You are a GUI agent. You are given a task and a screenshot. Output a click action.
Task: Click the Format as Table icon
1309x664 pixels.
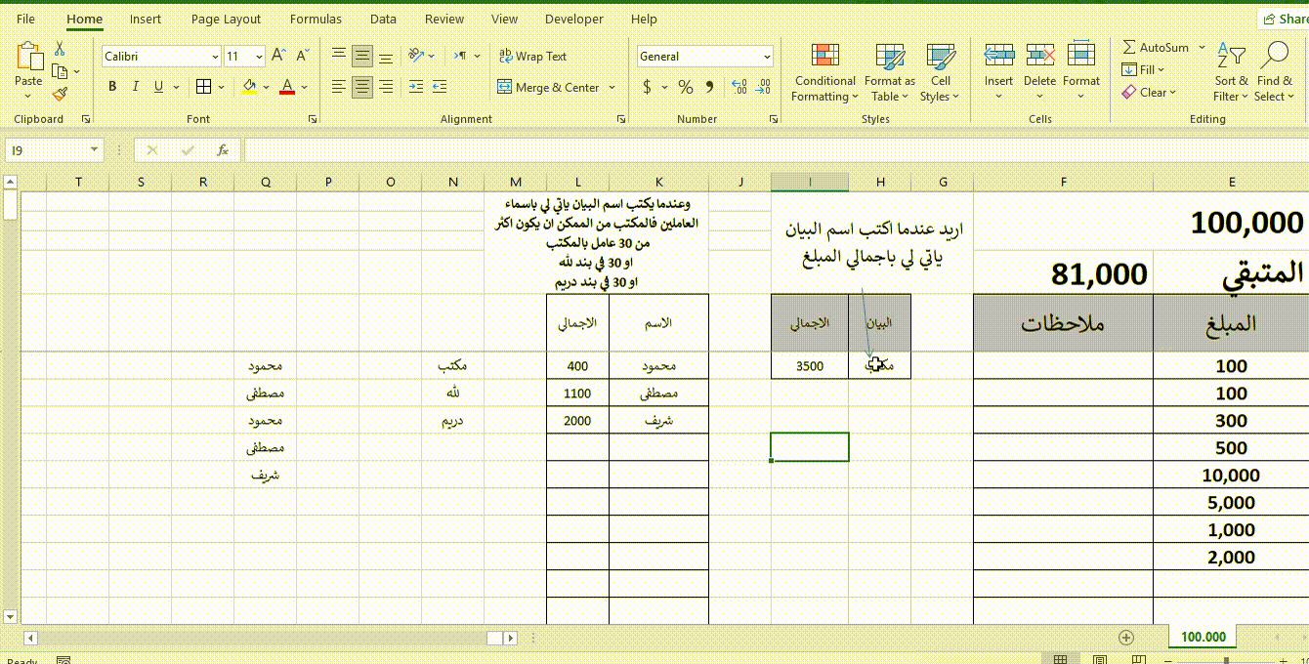890,73
